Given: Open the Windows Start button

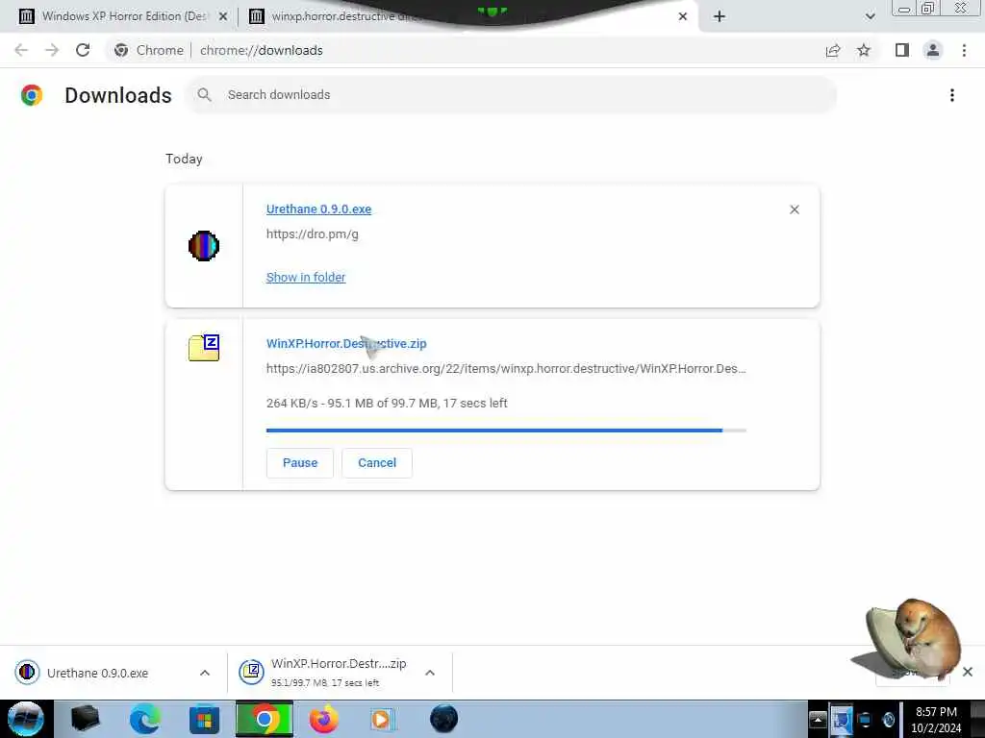Looking at the screenshot, I should pyautogui.click(x=26, y=719).
